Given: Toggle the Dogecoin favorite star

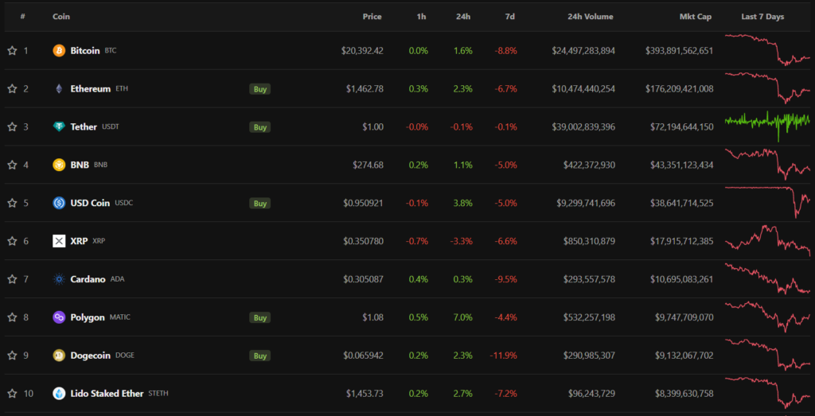Looking at the screenshot, I should coord(12,356).
